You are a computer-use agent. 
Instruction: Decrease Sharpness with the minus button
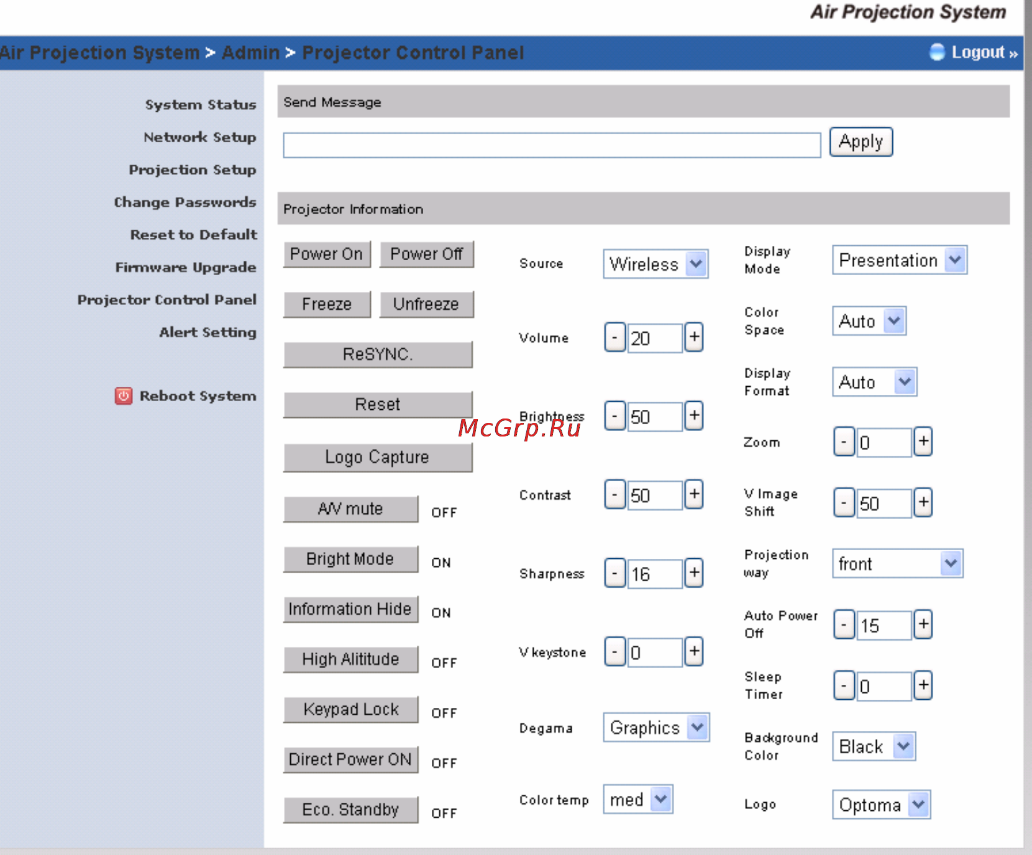click(x=614, y=573)
